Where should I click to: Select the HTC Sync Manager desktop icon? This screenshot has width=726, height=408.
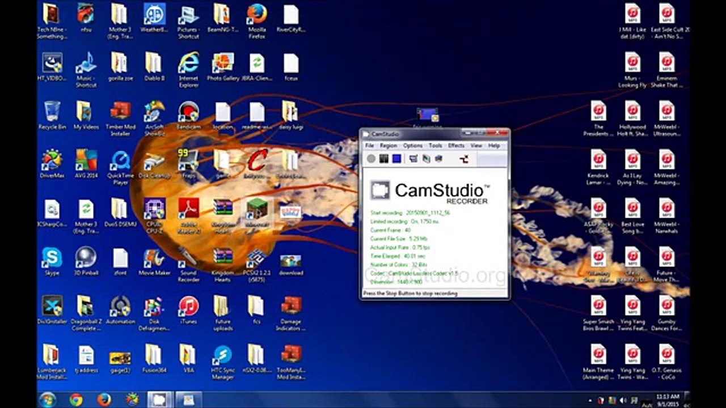pyautogui.click(x=222, y=363)
